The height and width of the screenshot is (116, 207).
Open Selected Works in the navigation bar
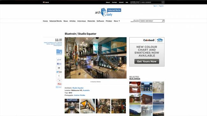(56, 21)
